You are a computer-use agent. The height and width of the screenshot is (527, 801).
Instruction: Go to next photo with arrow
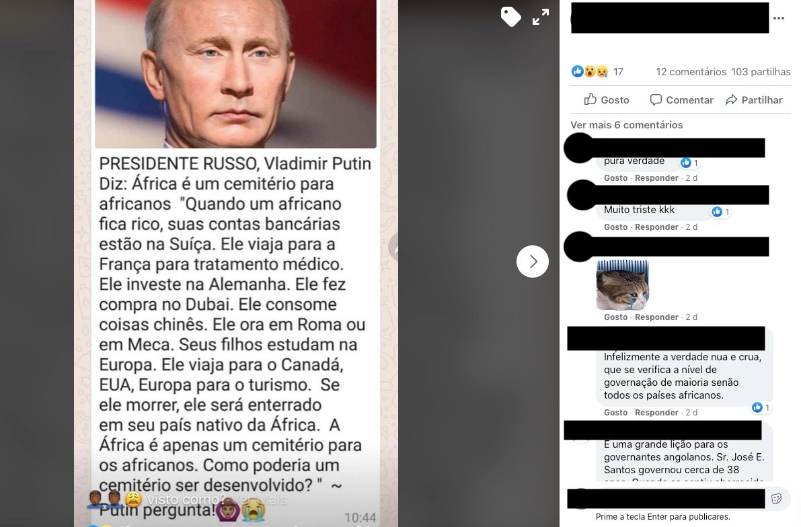click(532, 261)
